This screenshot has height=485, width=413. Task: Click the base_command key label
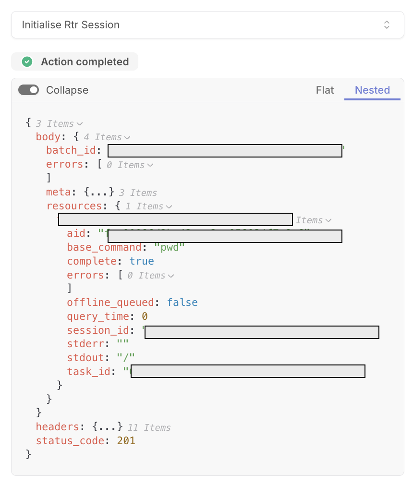tap(104, 247)
